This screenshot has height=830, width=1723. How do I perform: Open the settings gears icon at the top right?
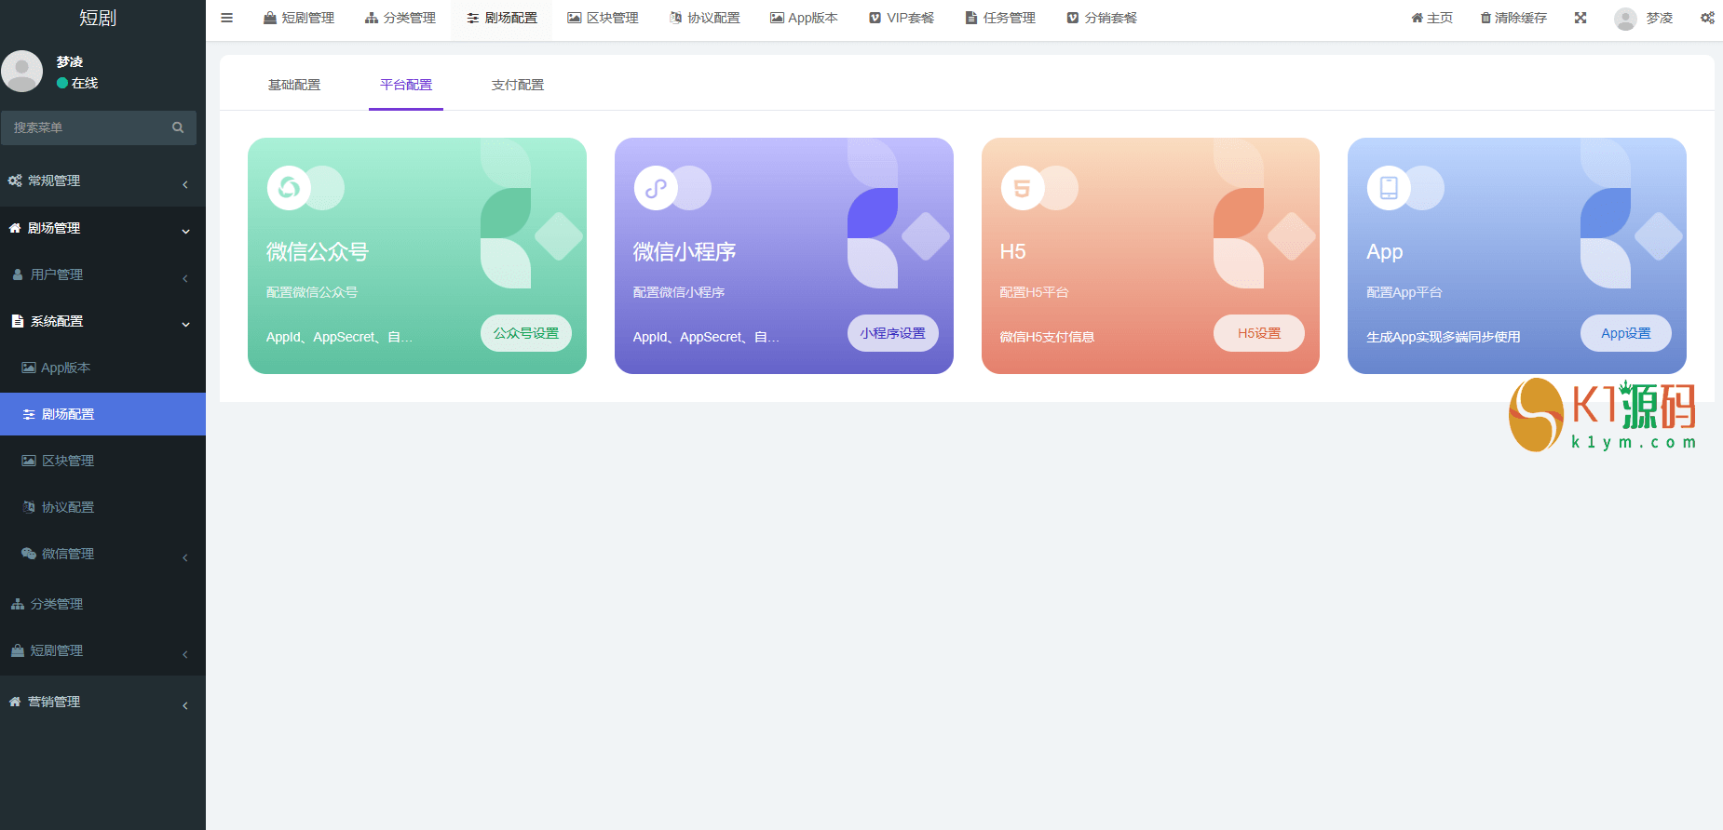point(1707,18)
